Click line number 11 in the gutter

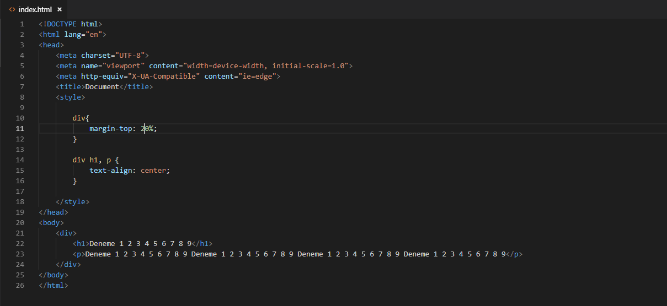(x=20, y=128)
